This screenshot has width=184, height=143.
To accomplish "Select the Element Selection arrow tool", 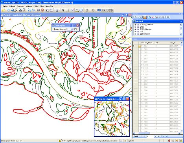I will tap(63, 10).
